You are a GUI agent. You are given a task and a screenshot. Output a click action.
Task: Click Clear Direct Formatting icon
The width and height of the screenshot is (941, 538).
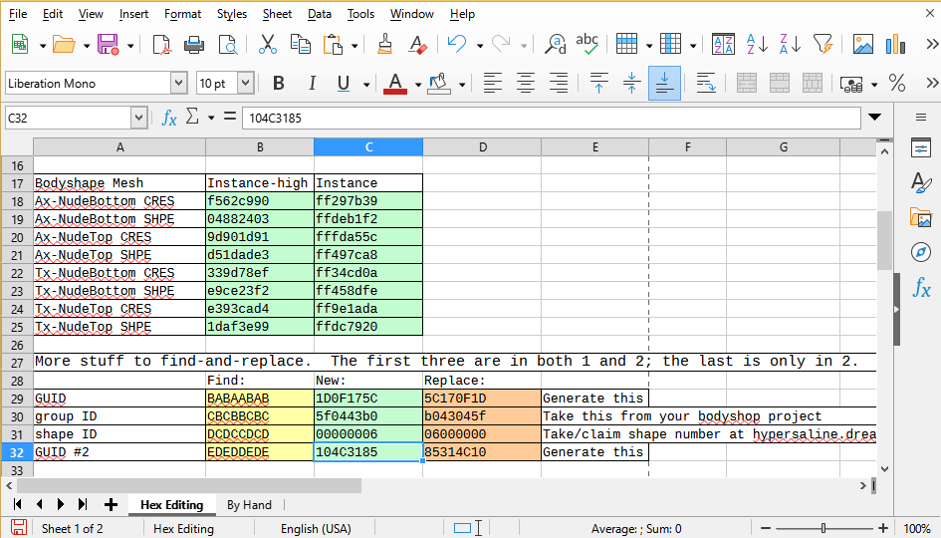(x=417, y=45)
